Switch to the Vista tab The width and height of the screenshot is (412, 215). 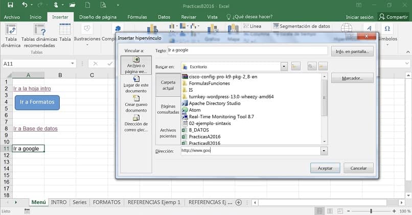[212, 17]
